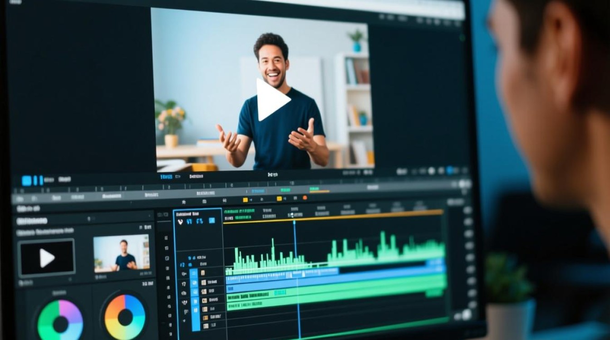The image size is (610, 340).
Task: Click the first yellow marker icon above the timeline
Action: point(246,199)
